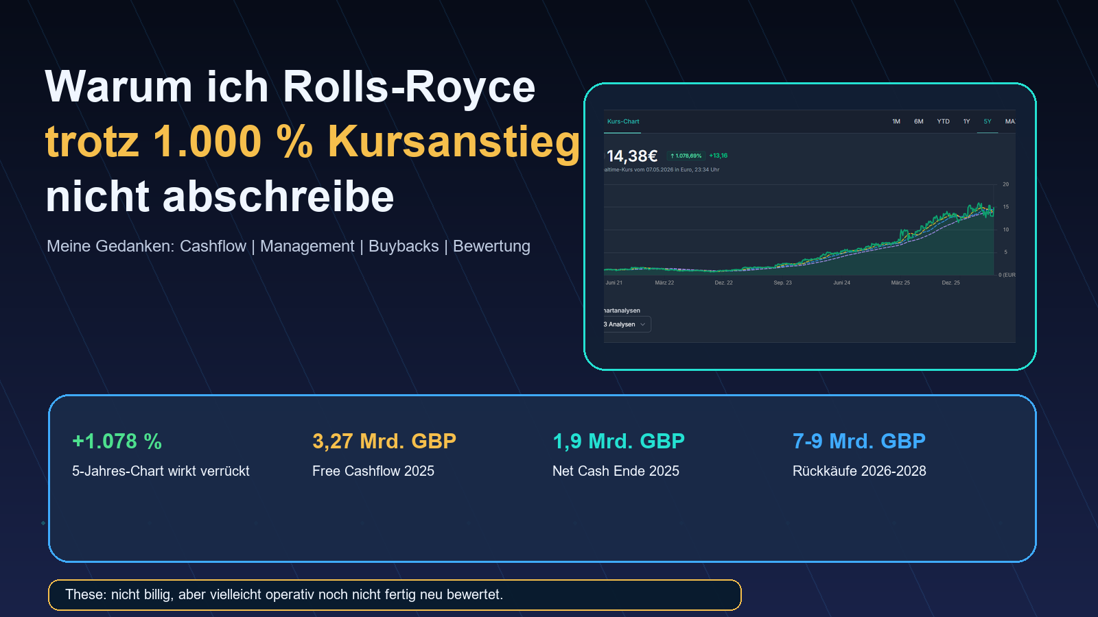Select the MAX range at tab row end

coord(1010,121)
